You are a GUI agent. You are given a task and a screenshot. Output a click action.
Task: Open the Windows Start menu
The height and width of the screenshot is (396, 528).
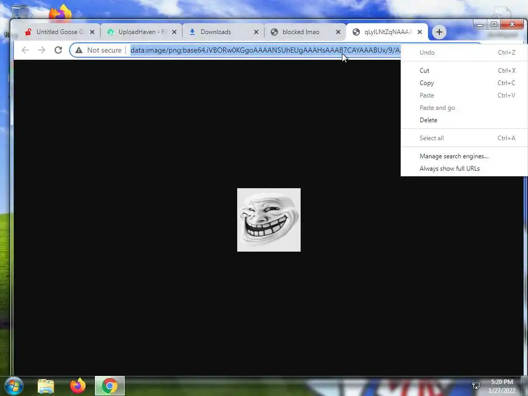pos(13,386)
